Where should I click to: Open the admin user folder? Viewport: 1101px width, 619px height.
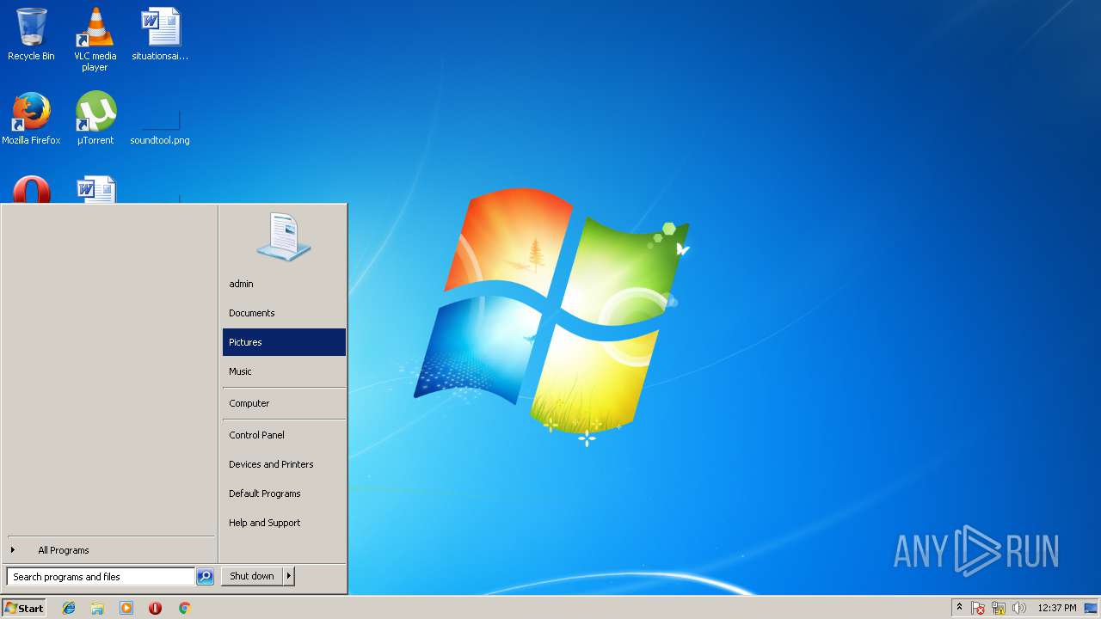284,284
